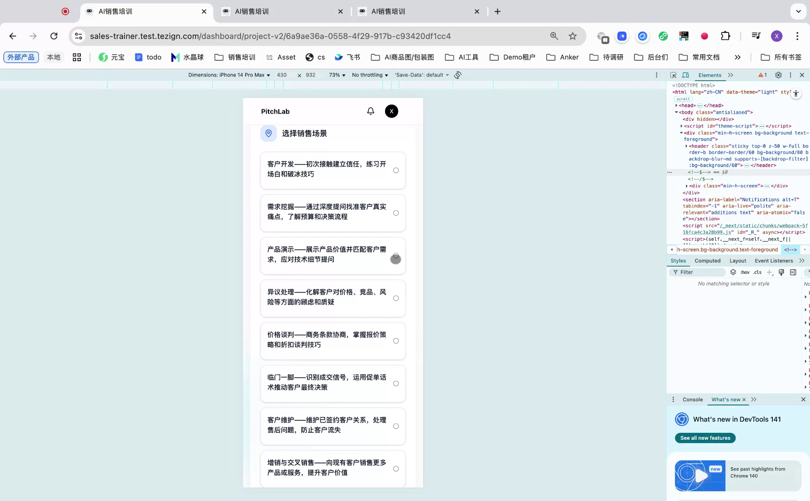Open DevTools settings via the gear icon

[778, 75]
